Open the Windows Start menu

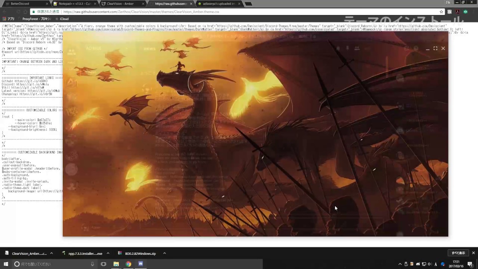pos(6,264)
